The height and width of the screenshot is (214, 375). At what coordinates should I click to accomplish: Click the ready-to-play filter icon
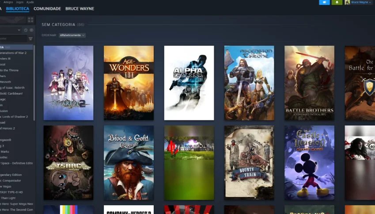point(31,30)
